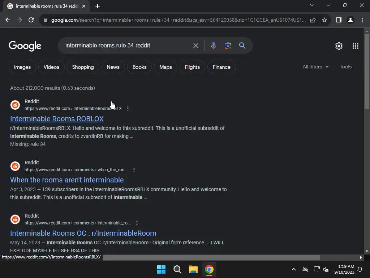Open When the rooms aren't interminable
Image resolution: width=370 pixels, height=278 pixels.
pos(67,180)
